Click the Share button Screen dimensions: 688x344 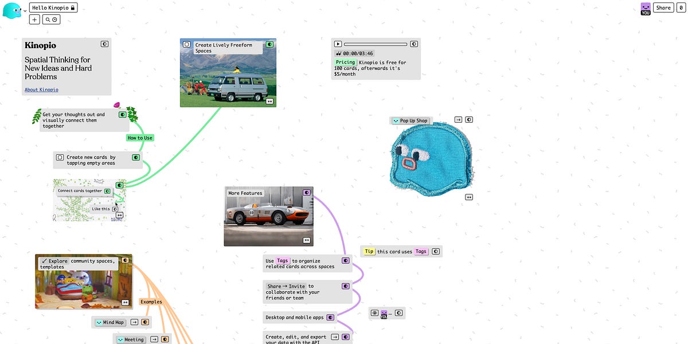pos(663,8)
